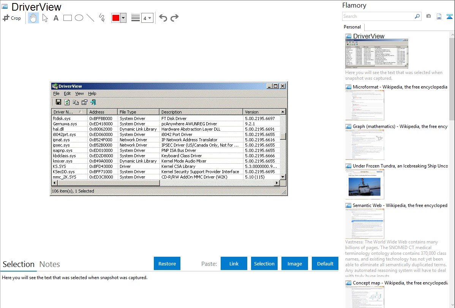Screen dimensions: 455x308
Task: Choose the freehand drawing tool
Action: click(102, 18)
